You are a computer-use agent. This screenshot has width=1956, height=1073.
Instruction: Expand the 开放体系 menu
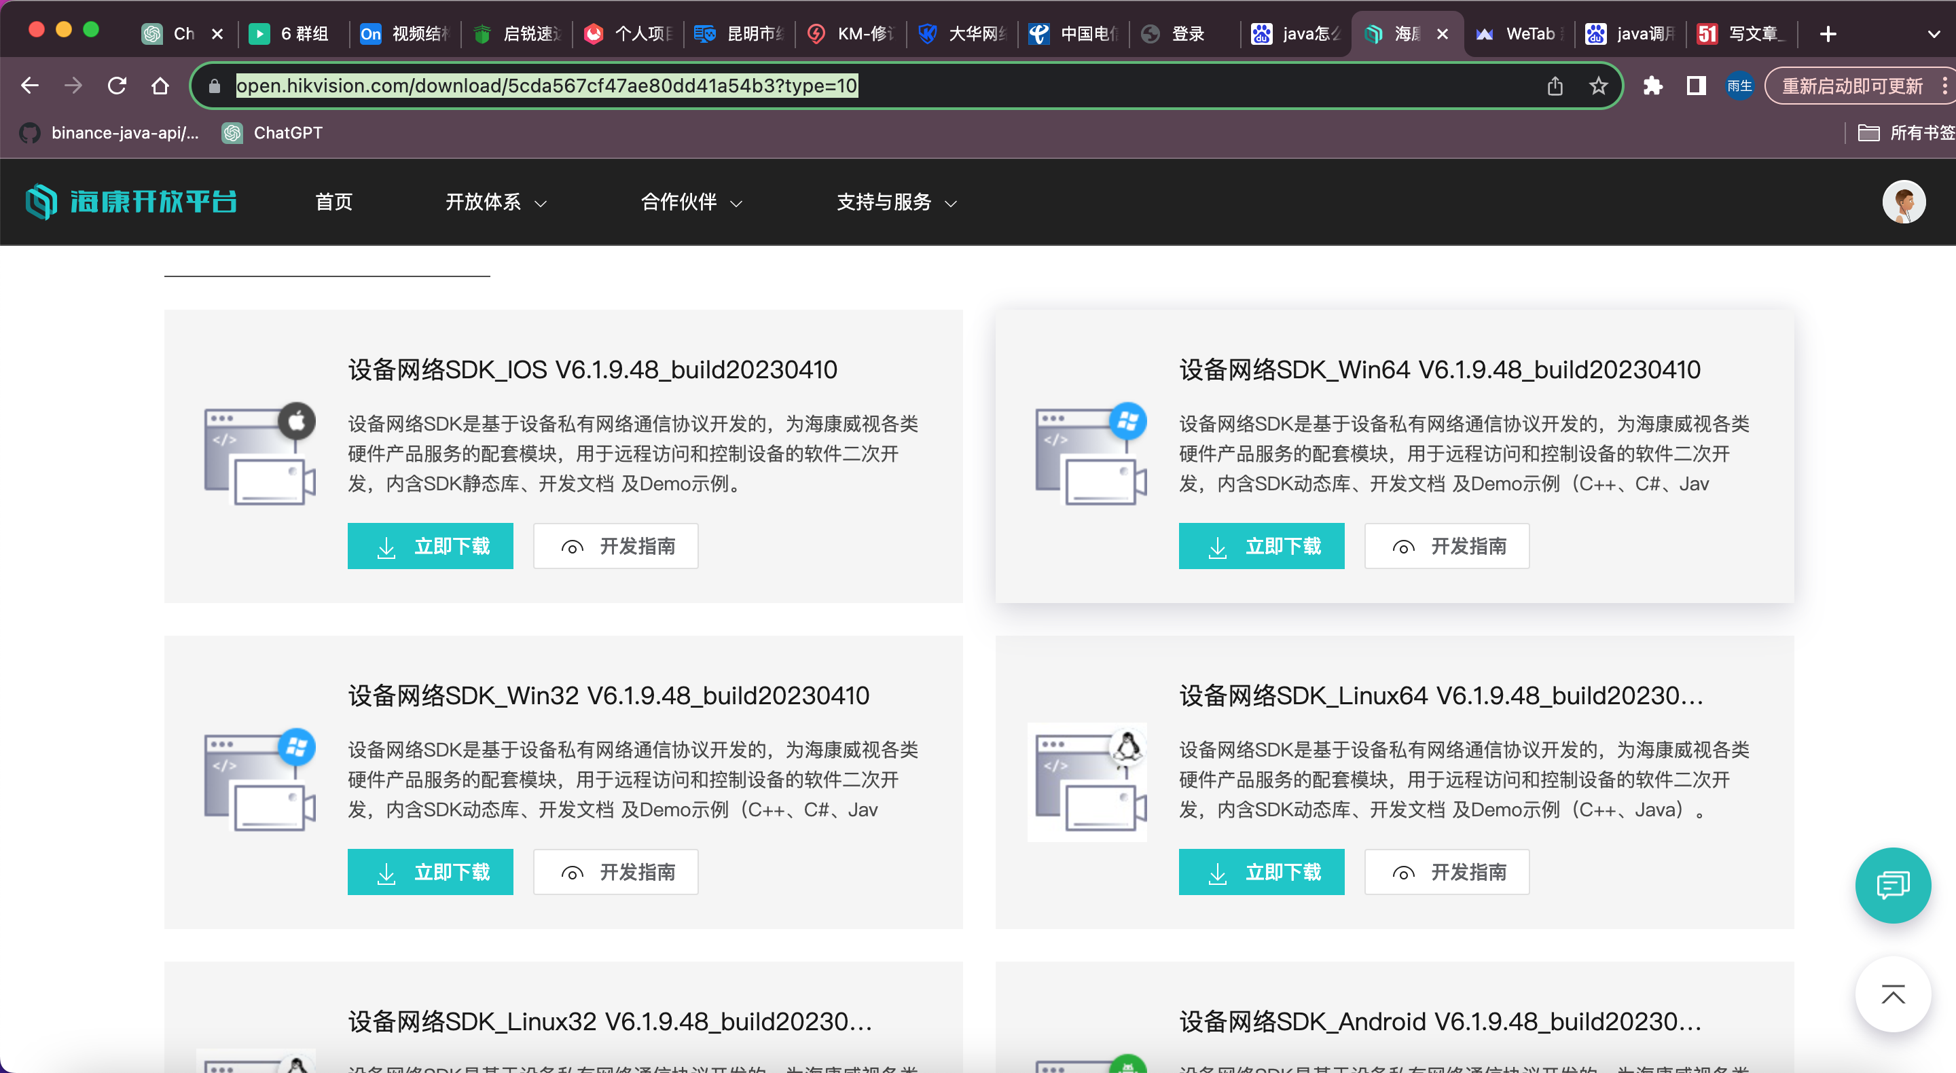coord(496,202)
